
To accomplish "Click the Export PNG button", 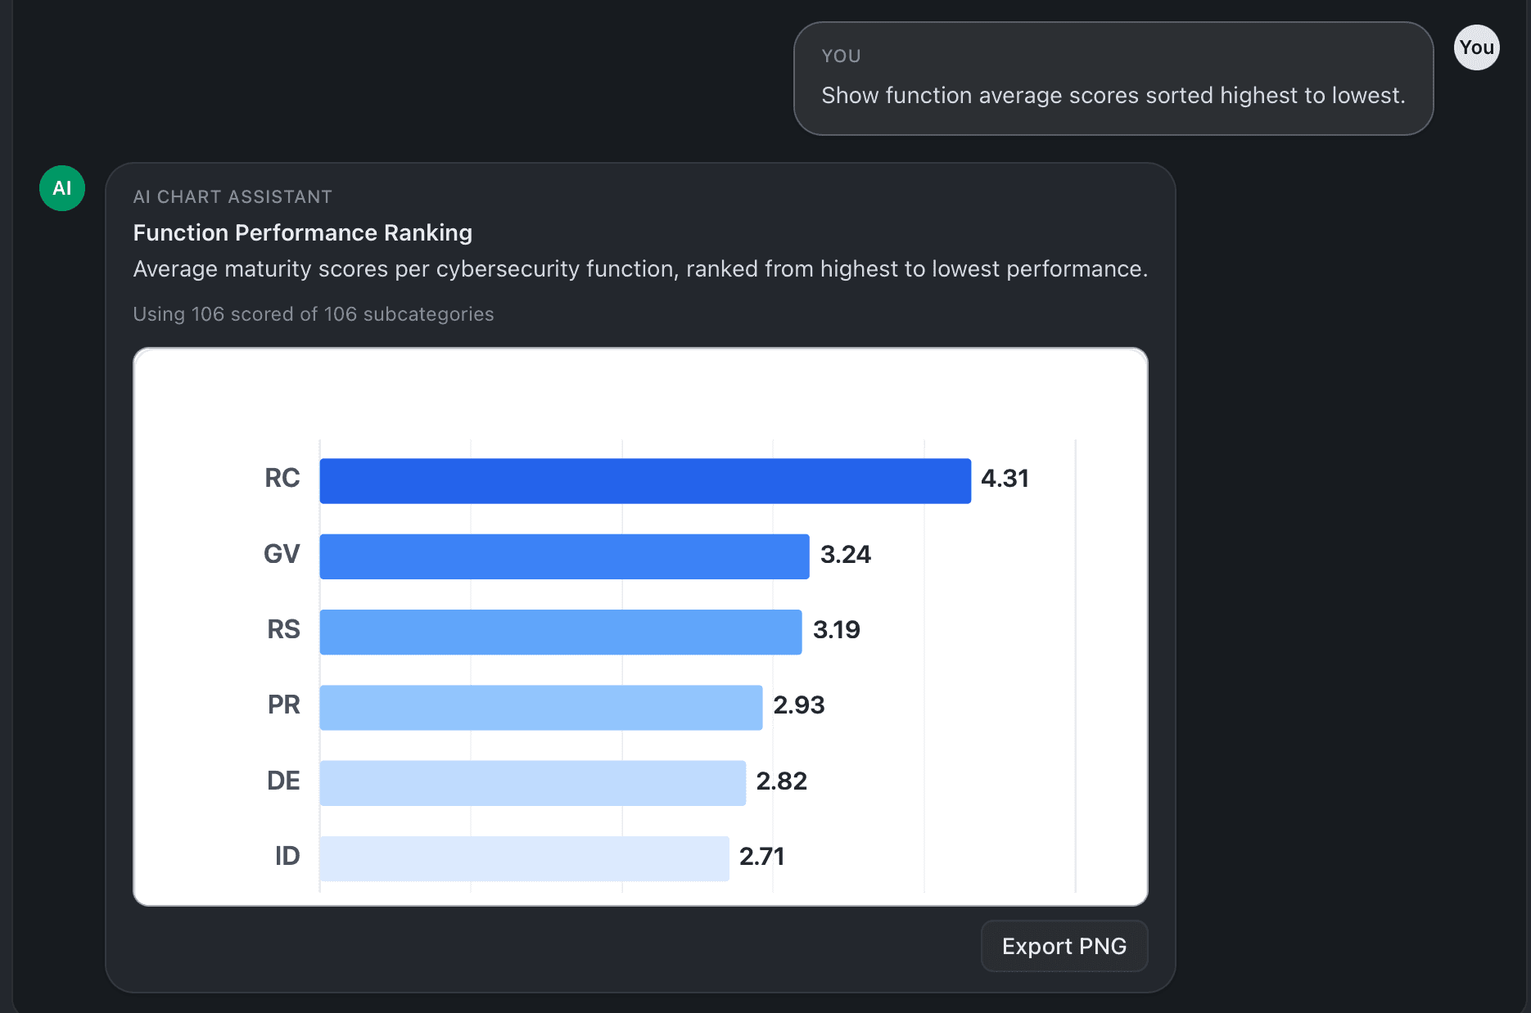I will pyautogui.click(x=1064, y=946).
